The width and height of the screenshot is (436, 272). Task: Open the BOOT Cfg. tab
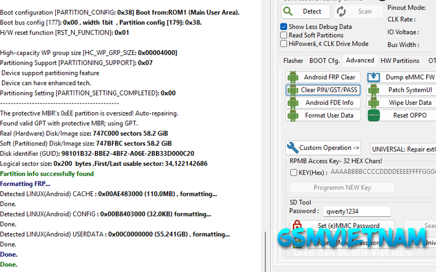pos(324,61)
